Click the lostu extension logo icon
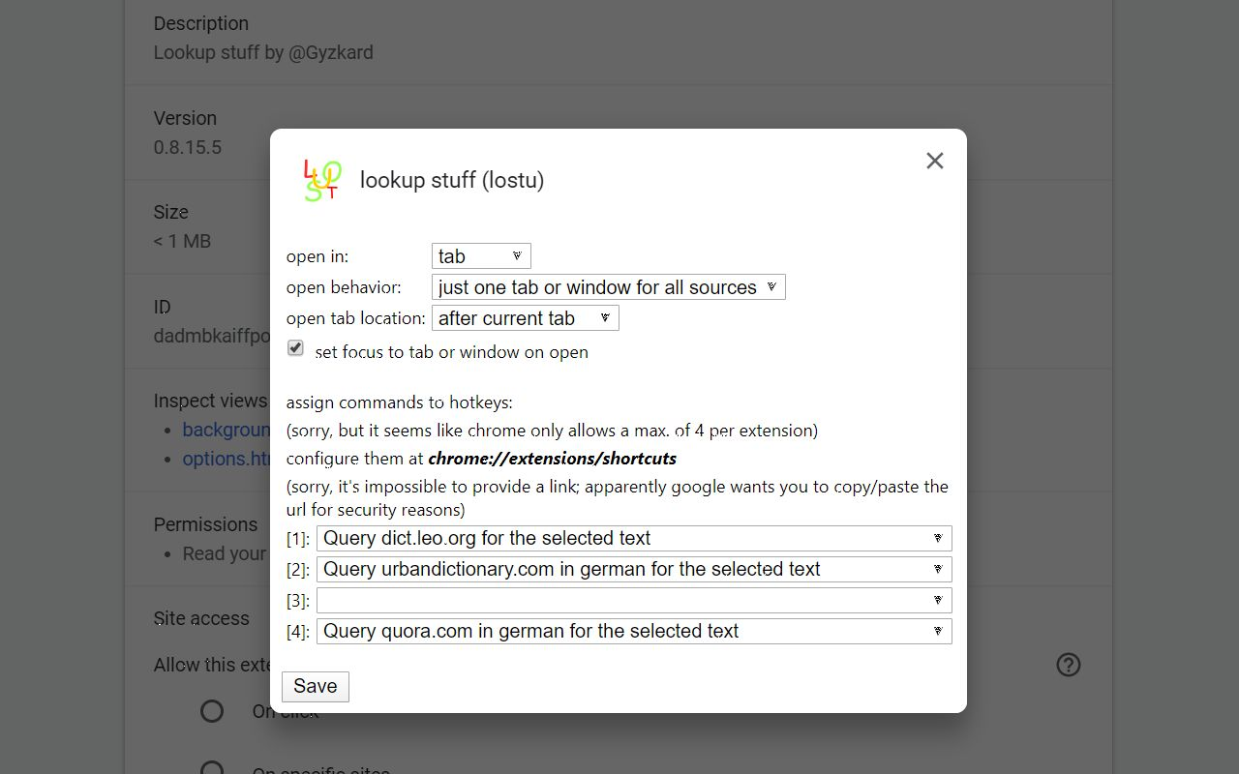This screenshot has height=774, width=1239. pos(322,180)
